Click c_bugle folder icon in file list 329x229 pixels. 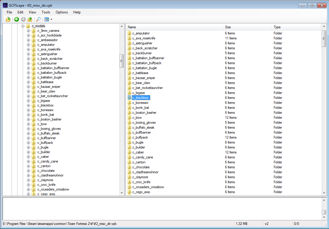(129, 142)
